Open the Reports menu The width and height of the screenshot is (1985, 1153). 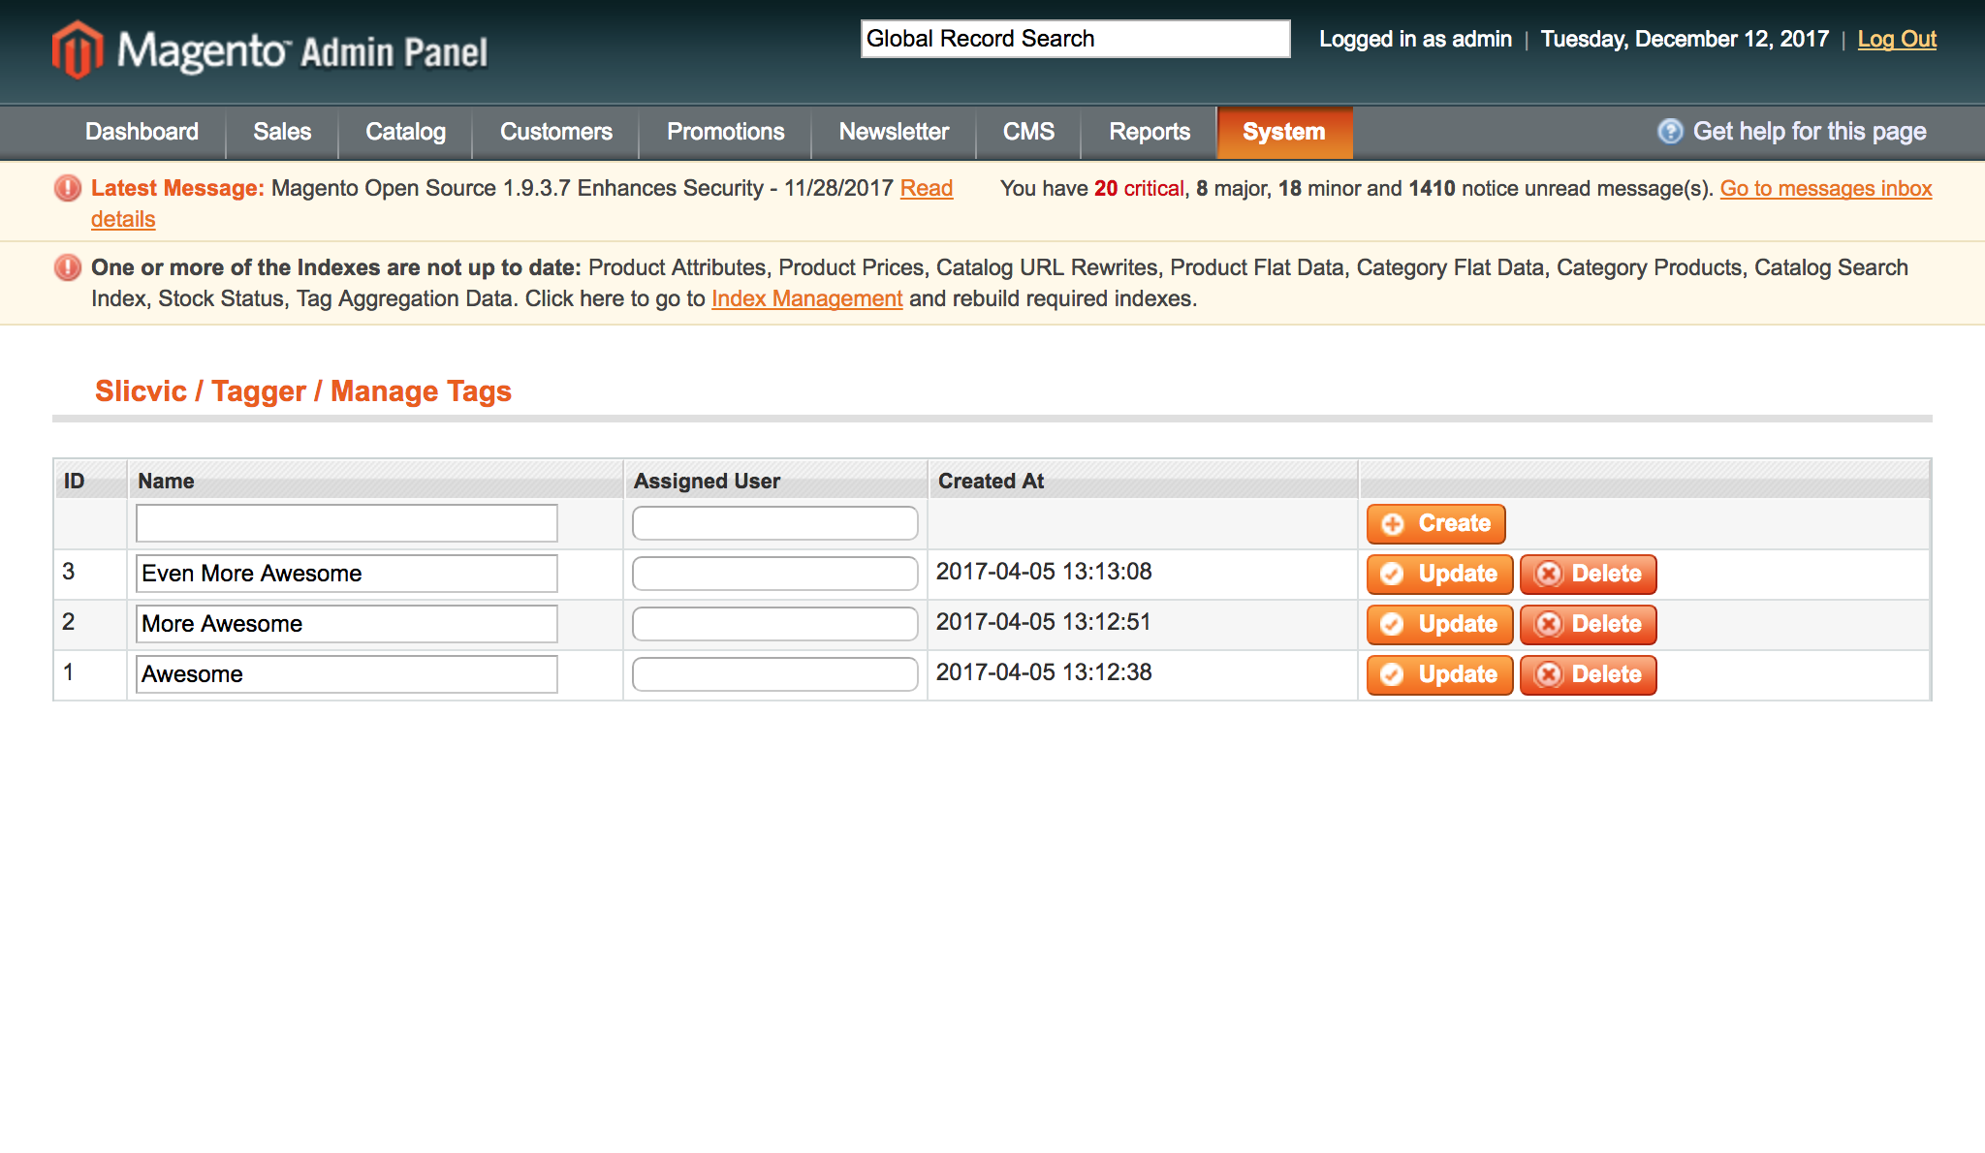(1149, 132)
